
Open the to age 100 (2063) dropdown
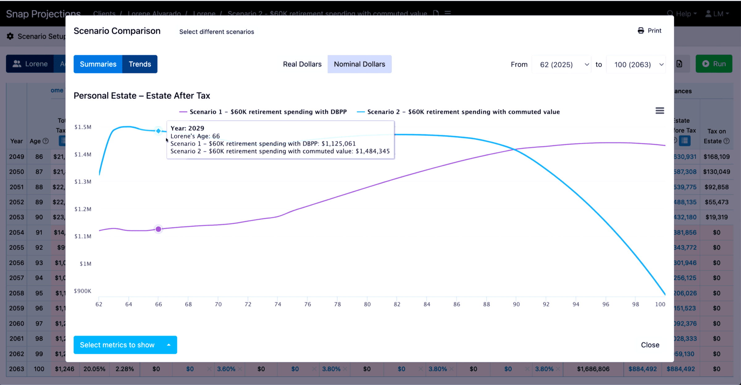(636, 64)
